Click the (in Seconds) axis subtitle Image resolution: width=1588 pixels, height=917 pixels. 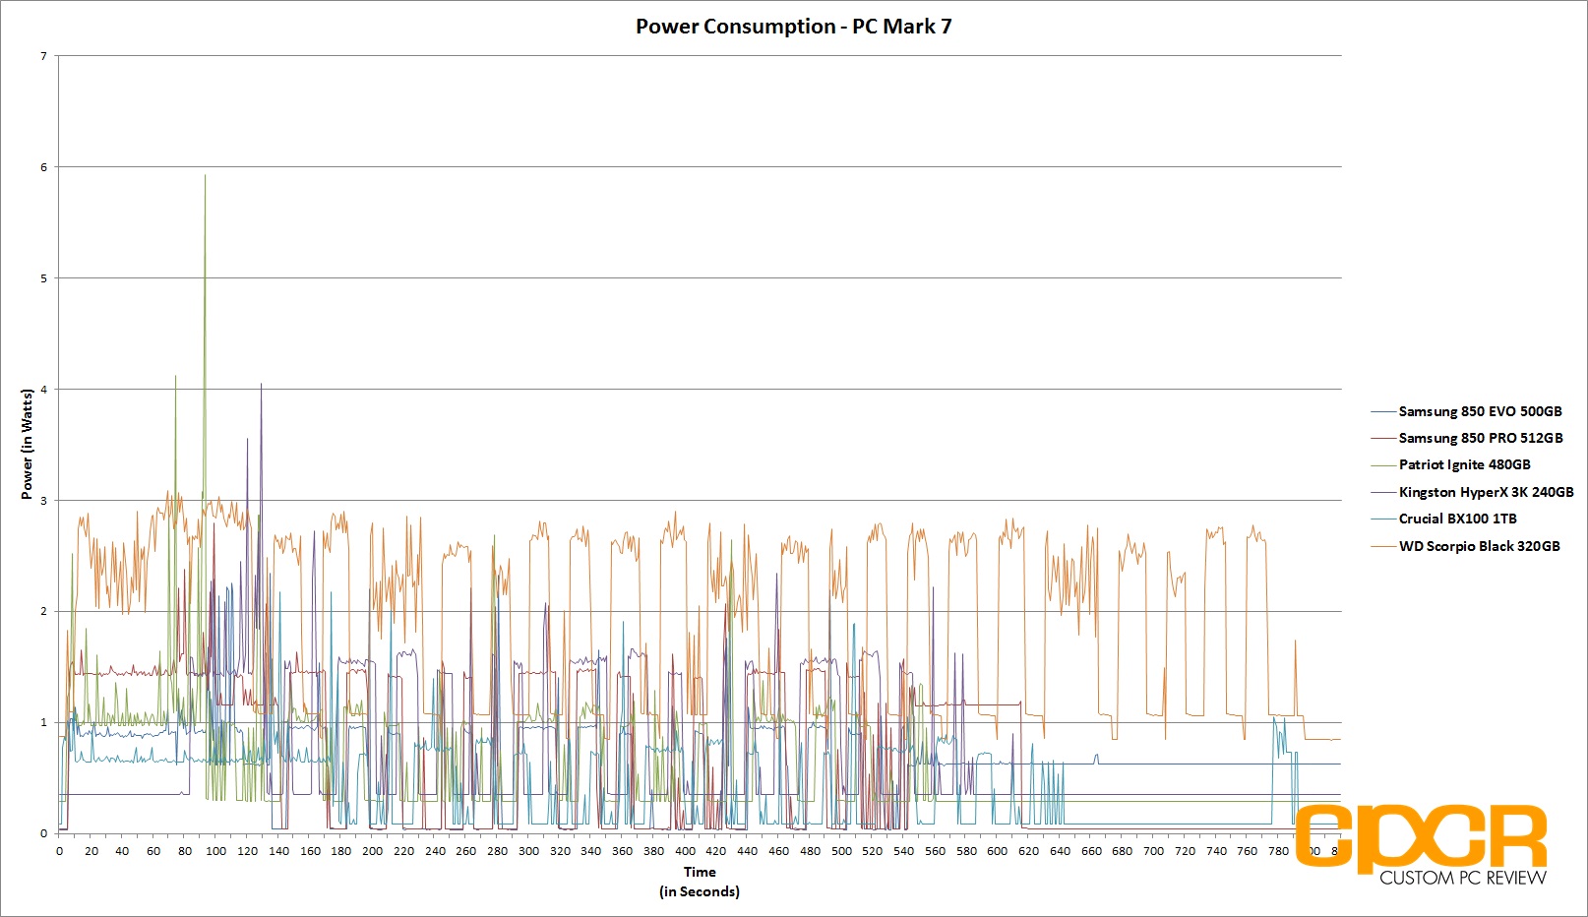700,891
